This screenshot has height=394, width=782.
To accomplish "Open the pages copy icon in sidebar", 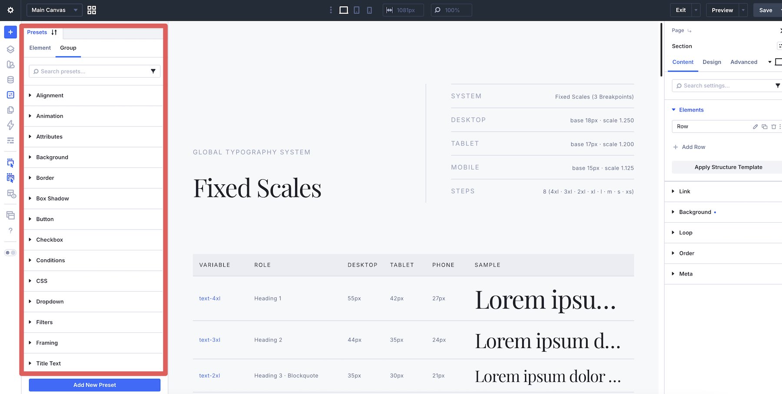I will coord(10,110).
